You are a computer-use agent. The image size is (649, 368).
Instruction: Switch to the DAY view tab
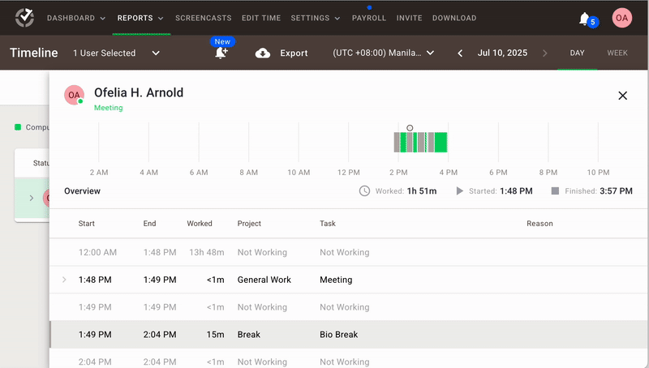[x=577, y=53]
